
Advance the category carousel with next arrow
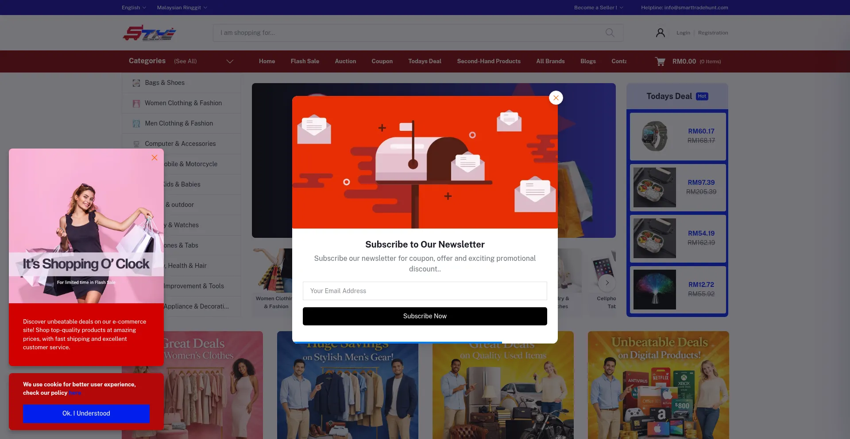tap(607, 283)
